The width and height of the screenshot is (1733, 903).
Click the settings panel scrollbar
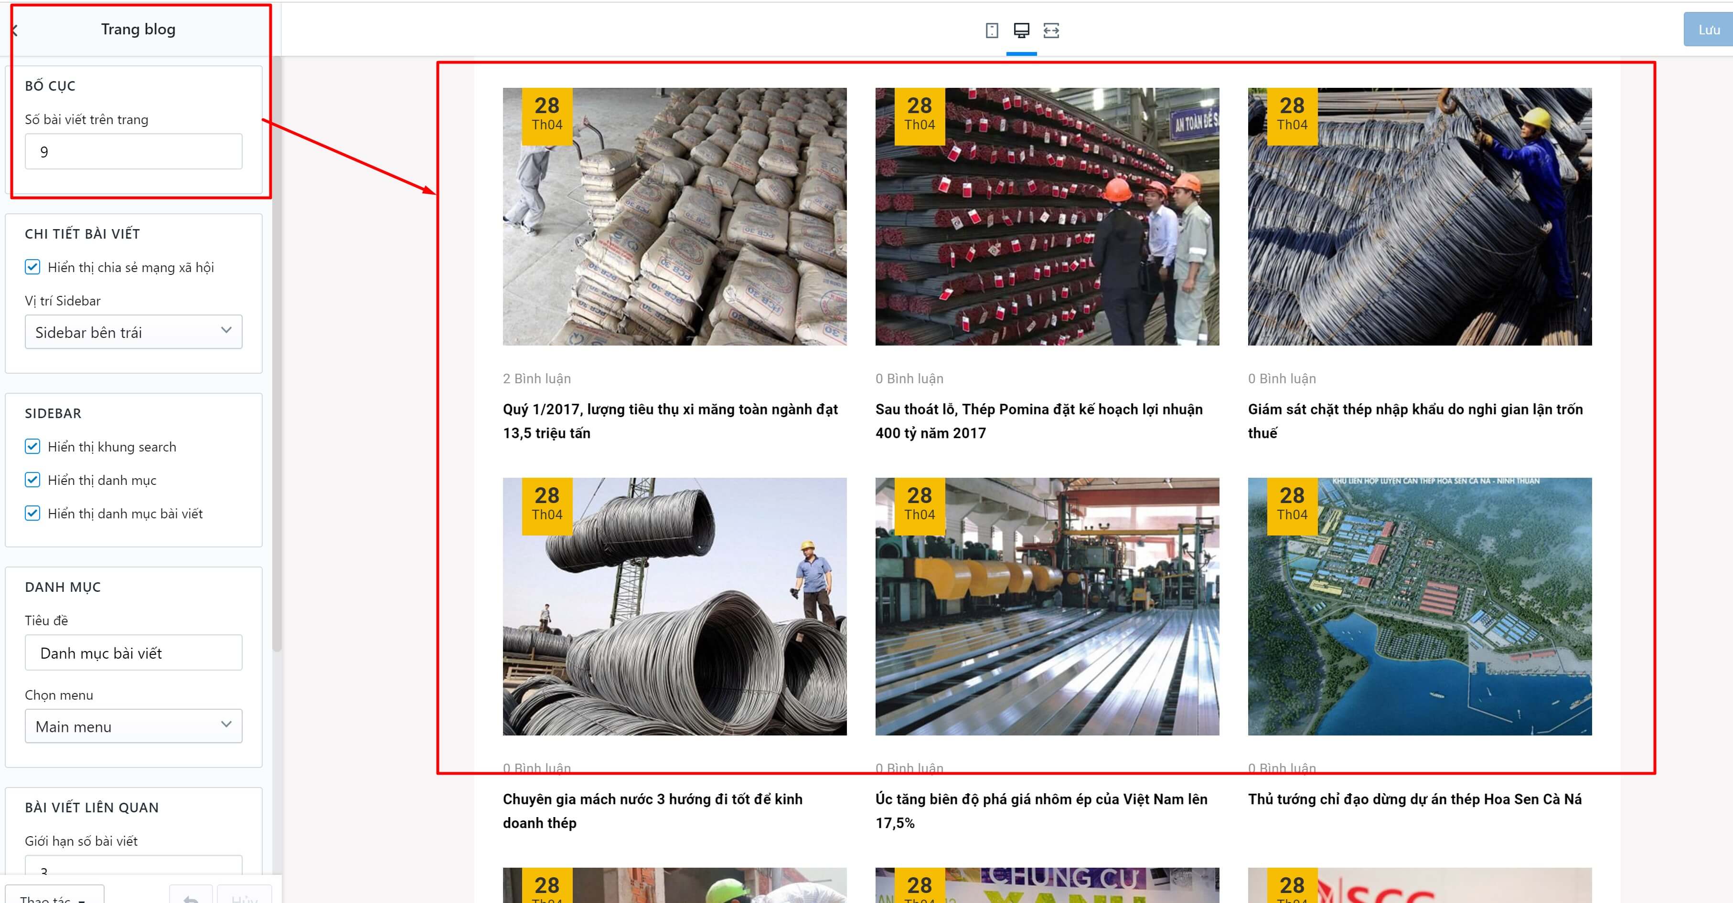pyautogui.click(x=277, y=357)
